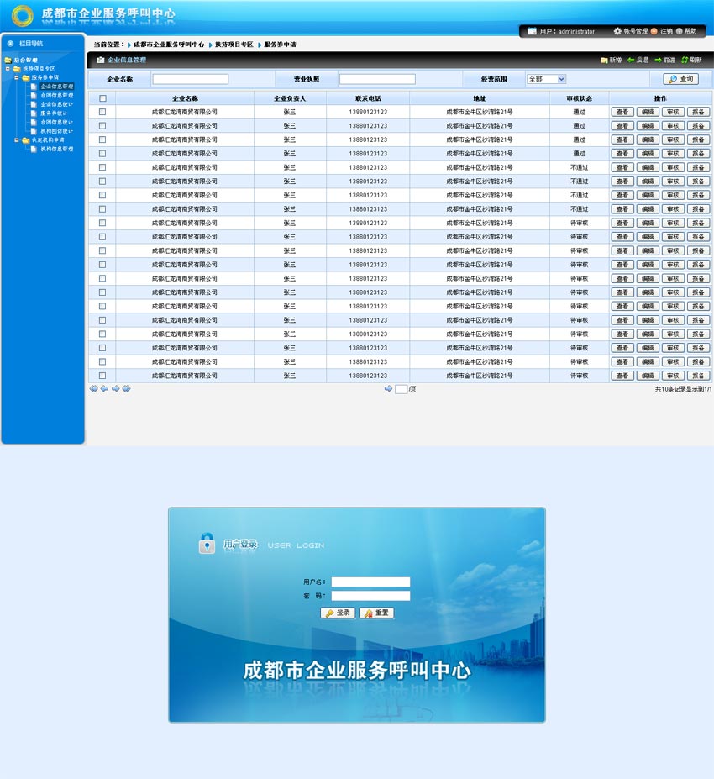Toggle the select-all checkbox in table header
The height and width of the screenshot is (779, 714).
102,98
